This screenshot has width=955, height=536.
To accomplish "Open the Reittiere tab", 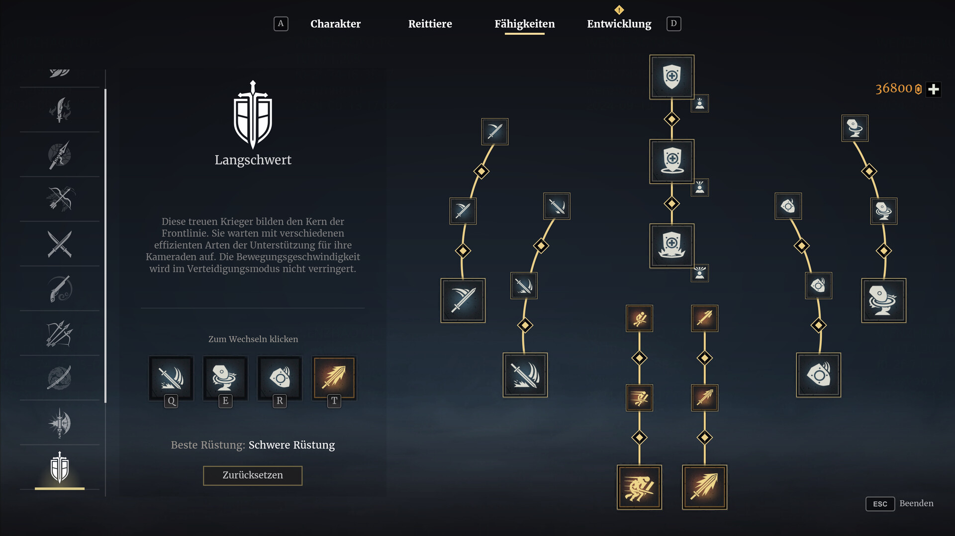I will (430, 24).
